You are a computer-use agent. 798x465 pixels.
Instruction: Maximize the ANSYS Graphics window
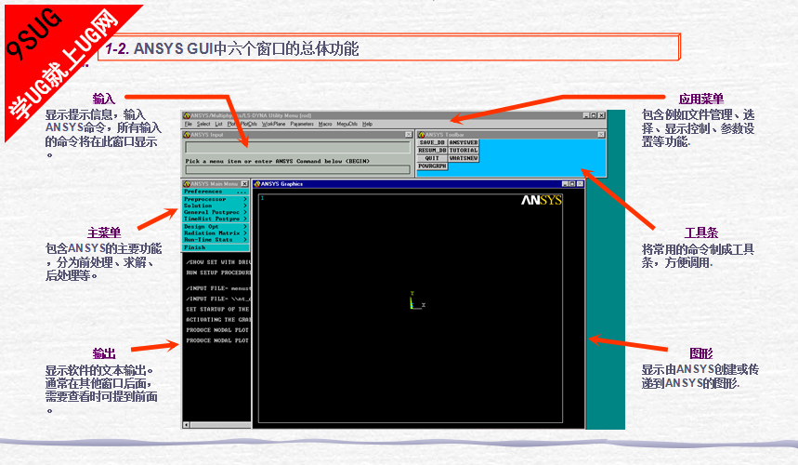[572, 184]
